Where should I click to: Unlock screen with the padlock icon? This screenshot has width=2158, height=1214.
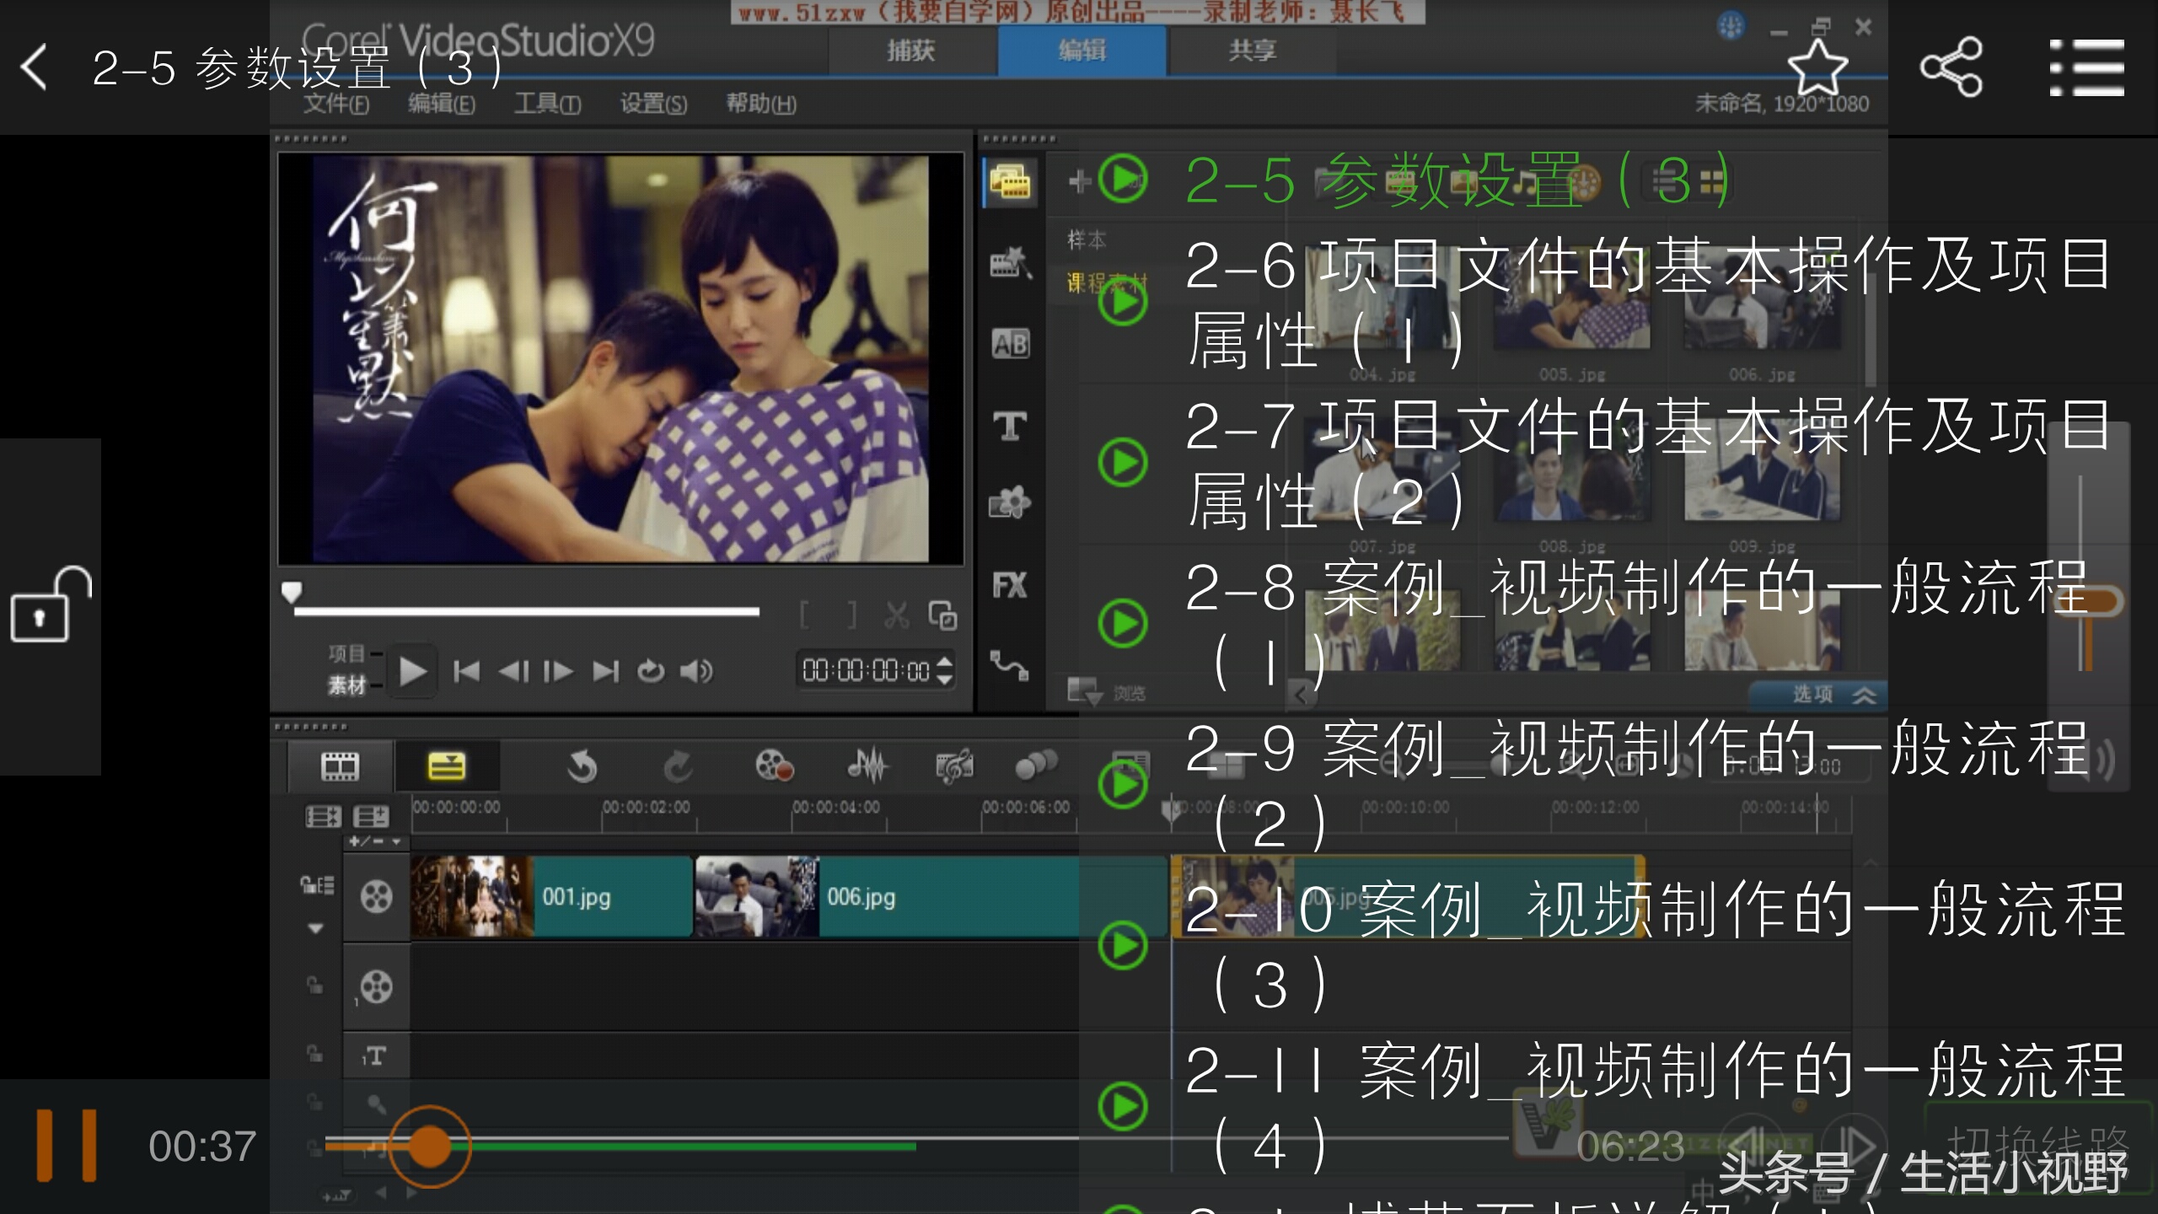point(51,604)
